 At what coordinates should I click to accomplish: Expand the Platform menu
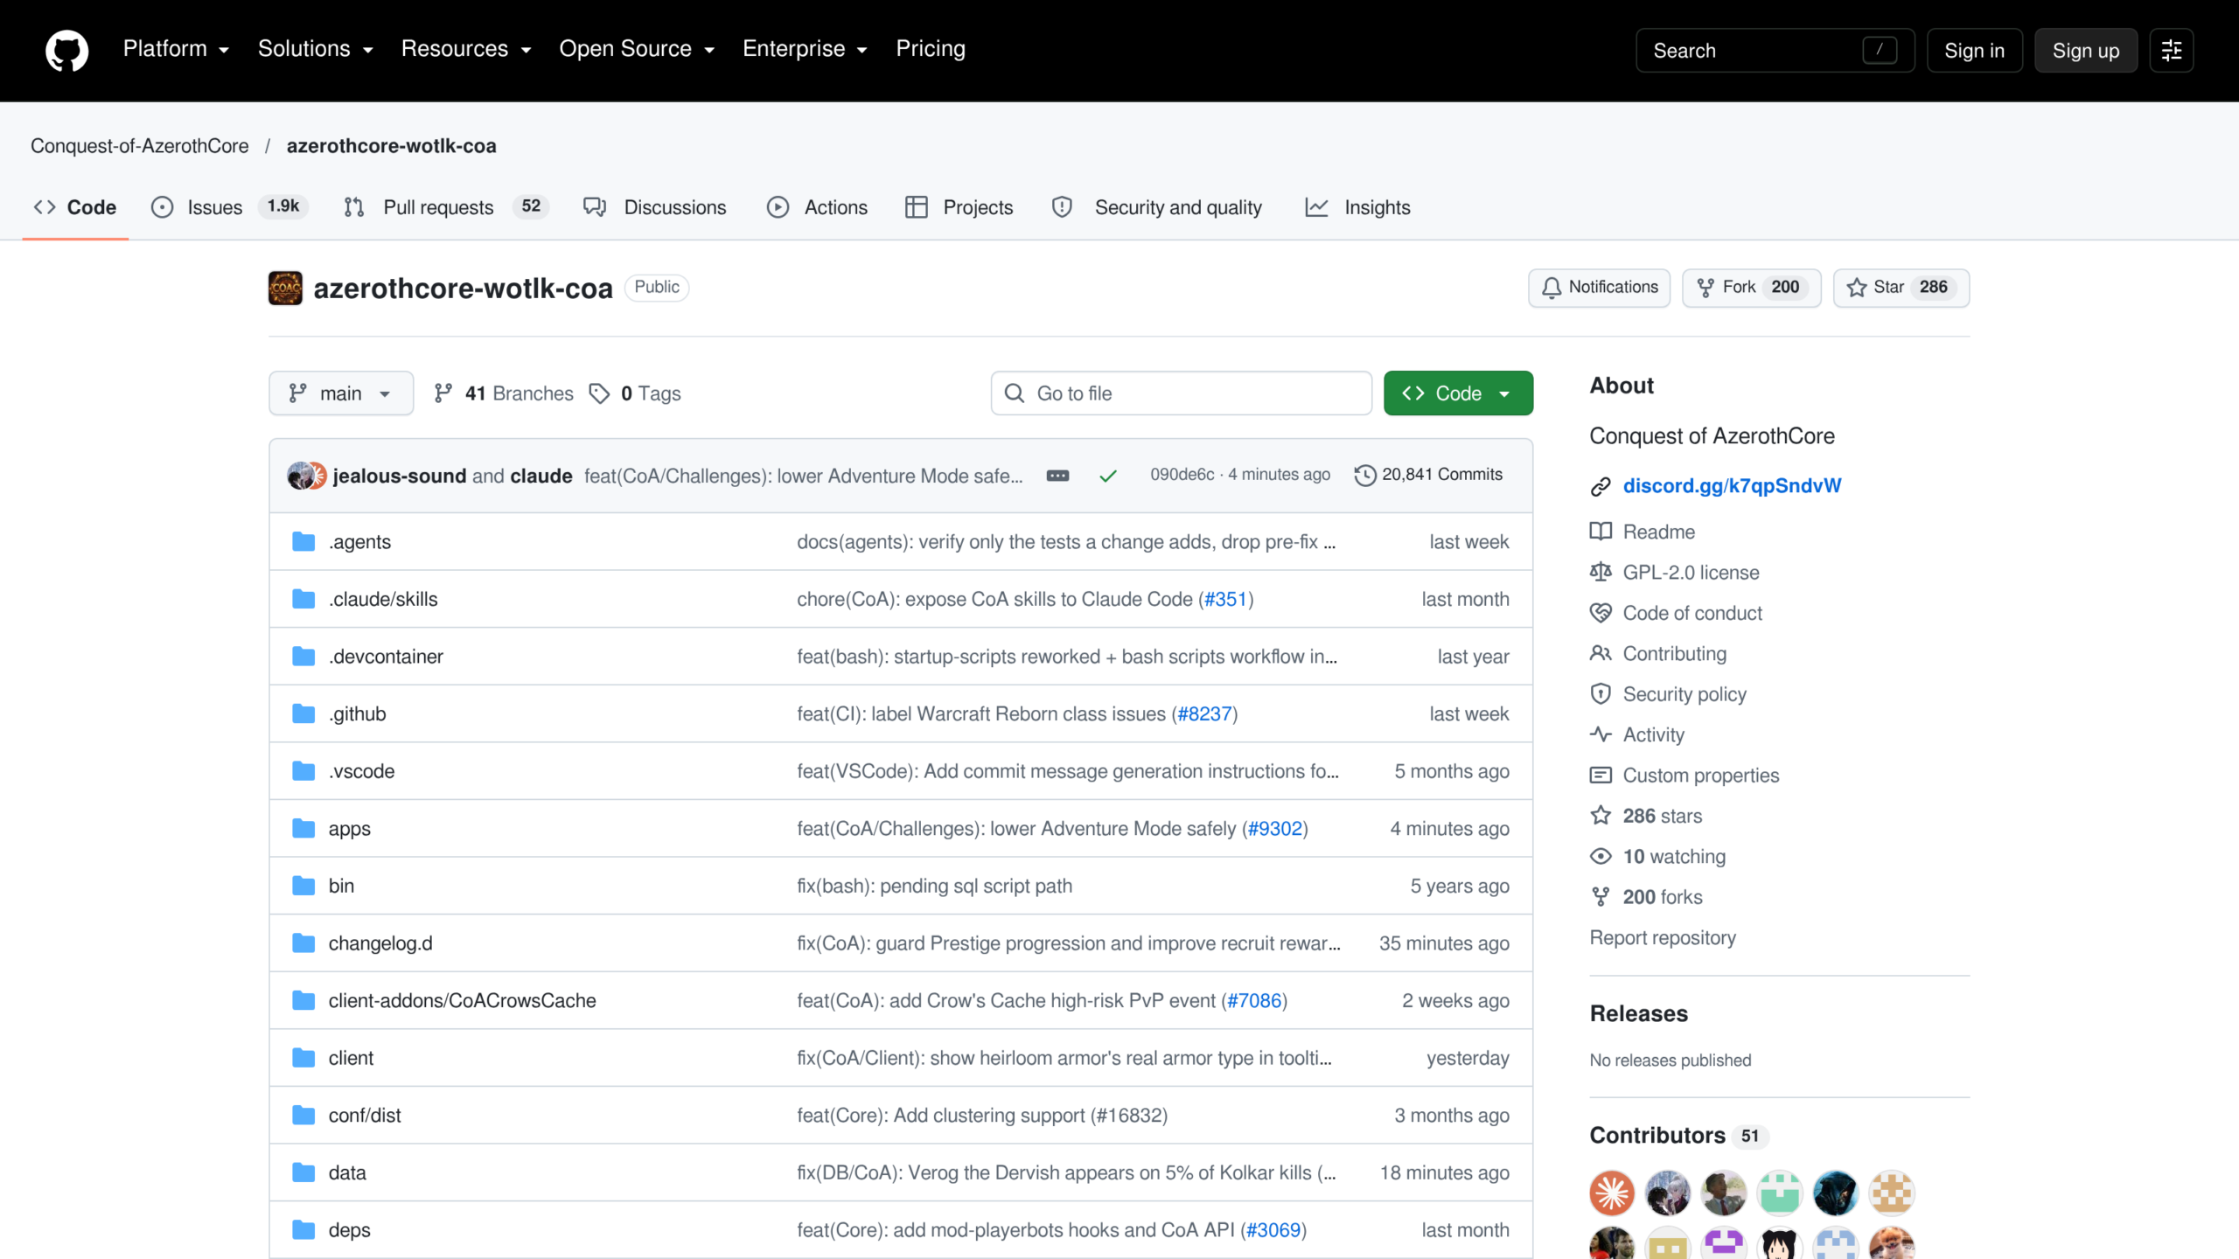[176, 49]
